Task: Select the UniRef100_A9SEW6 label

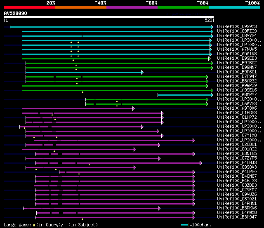Action: point(237,90)
